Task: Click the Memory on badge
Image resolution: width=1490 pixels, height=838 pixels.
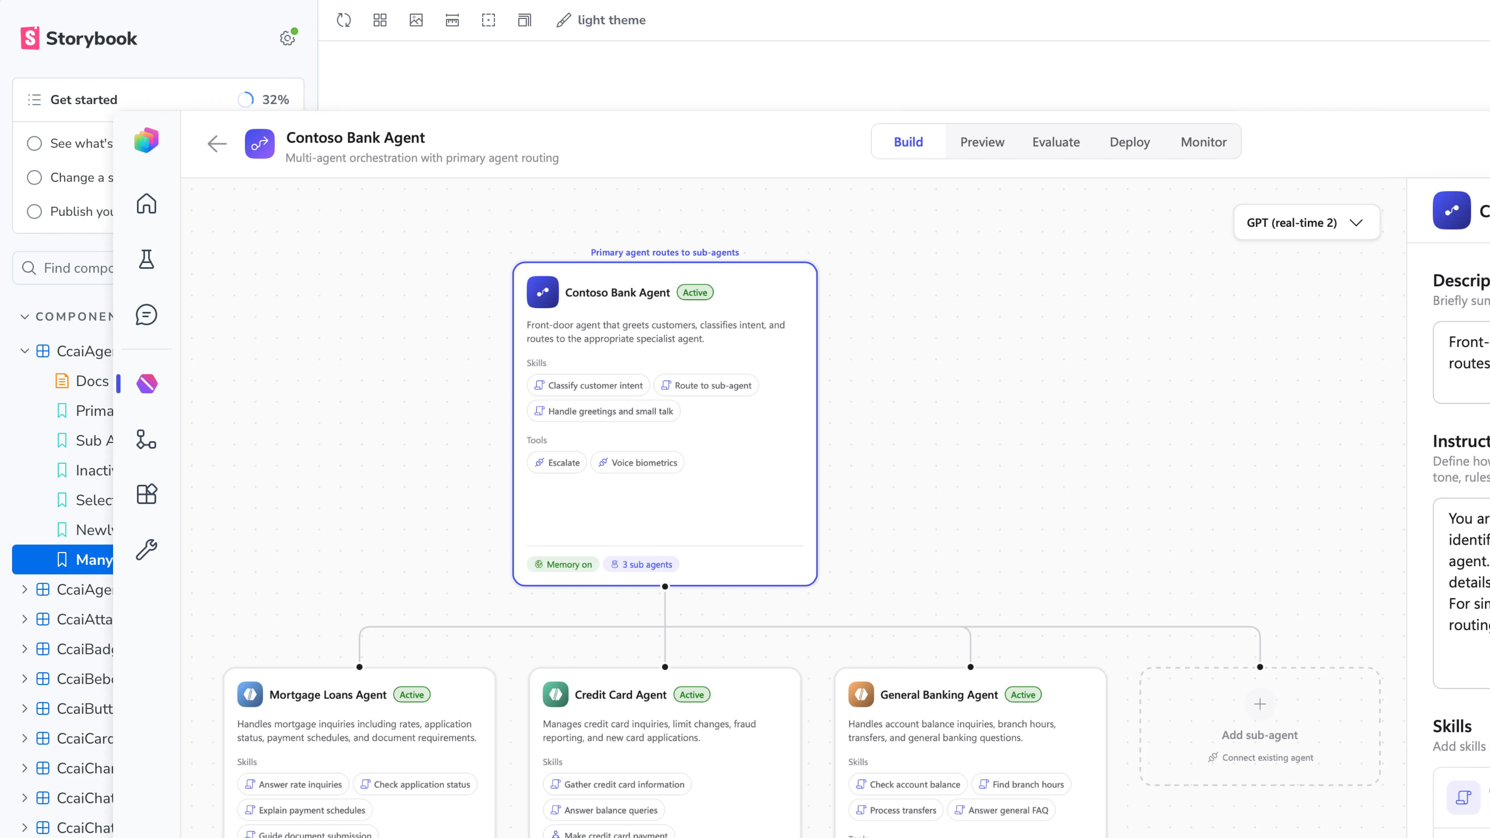Action: (562, 564)
